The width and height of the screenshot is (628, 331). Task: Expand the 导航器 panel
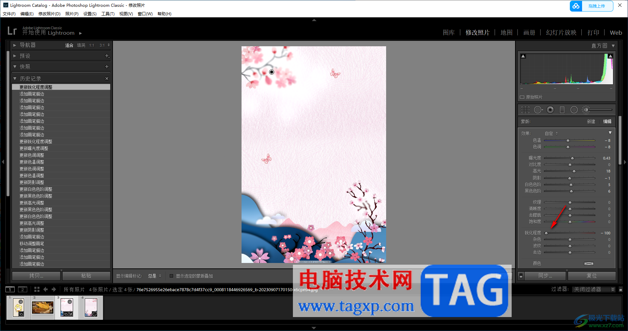(15, 45)
